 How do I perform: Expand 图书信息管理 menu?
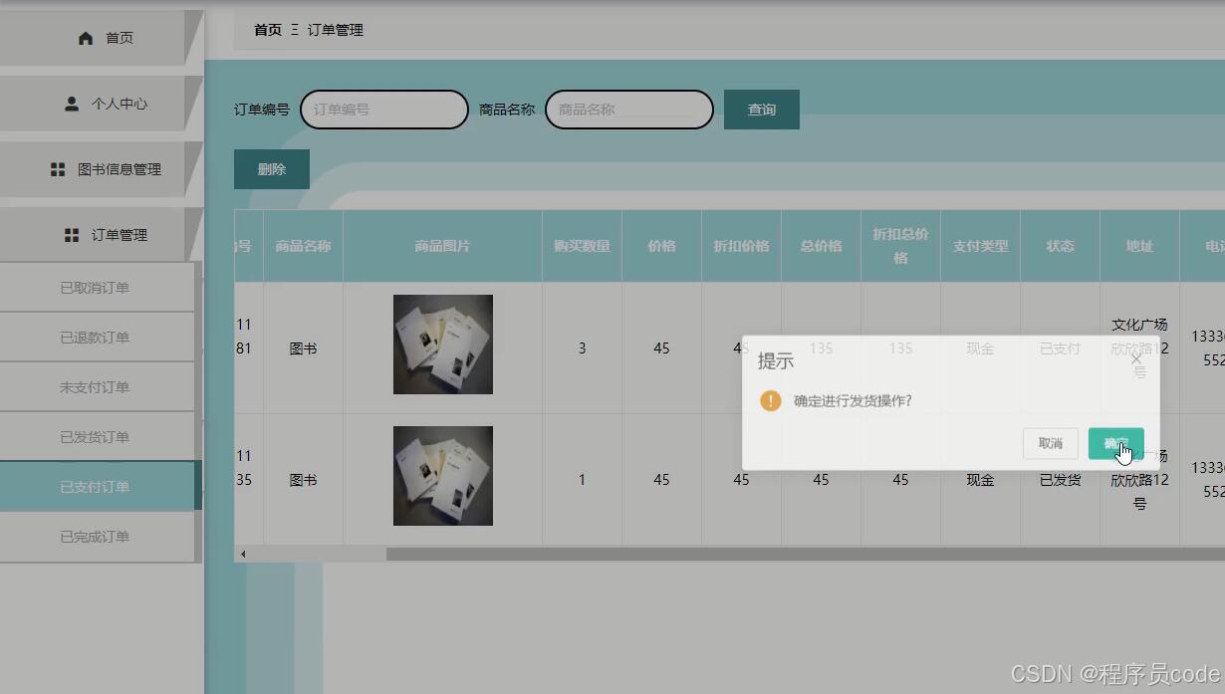(x=94, y=169)
